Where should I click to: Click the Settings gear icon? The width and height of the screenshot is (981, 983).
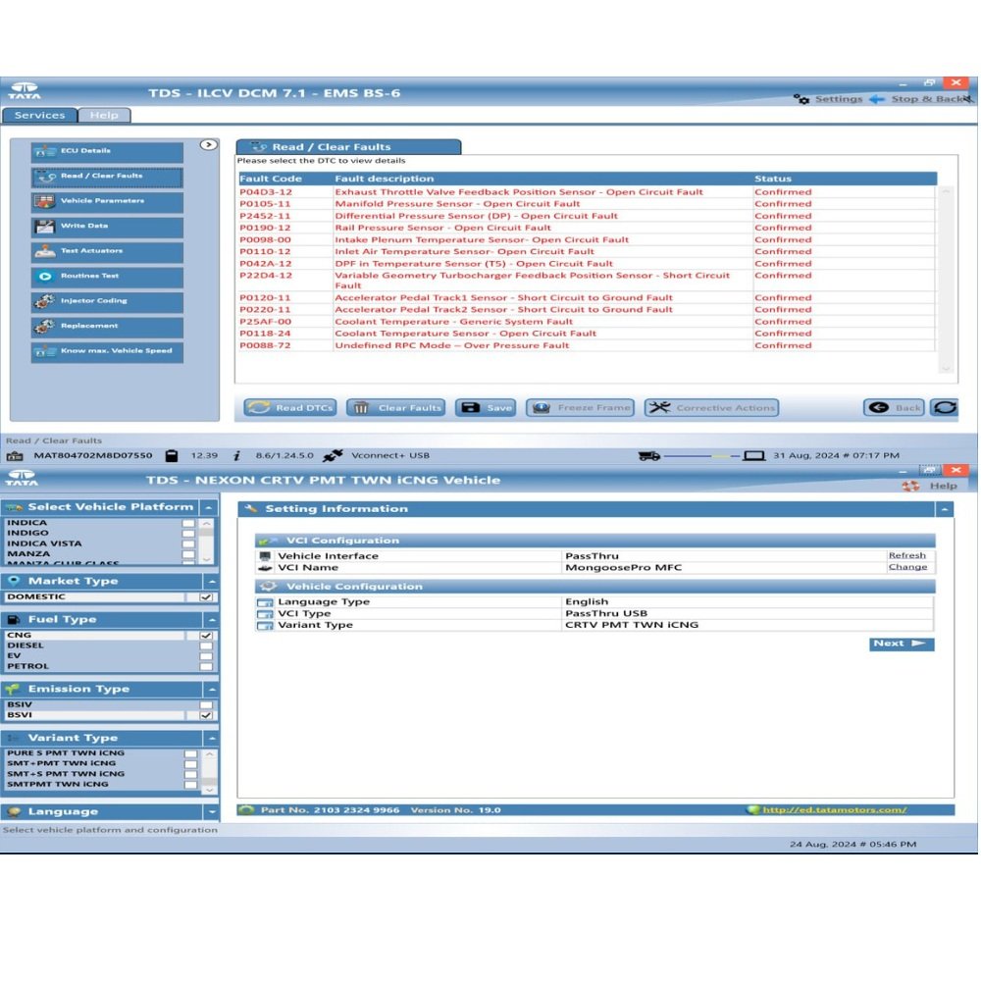(x=801, y=99)
